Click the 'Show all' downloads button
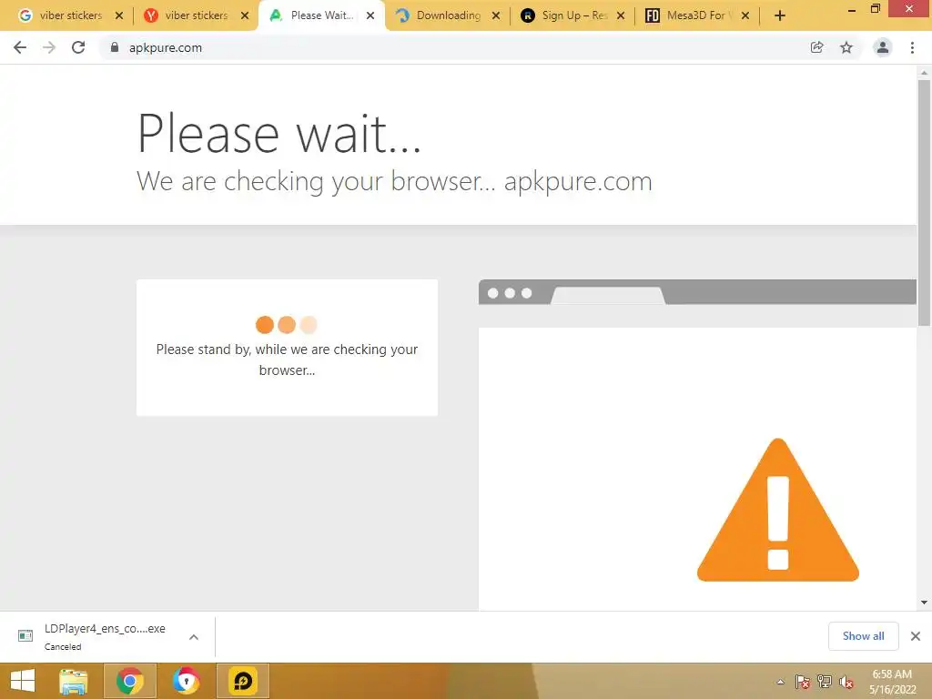The height and width of the screenshot is (699, 932). coord(863,636)
